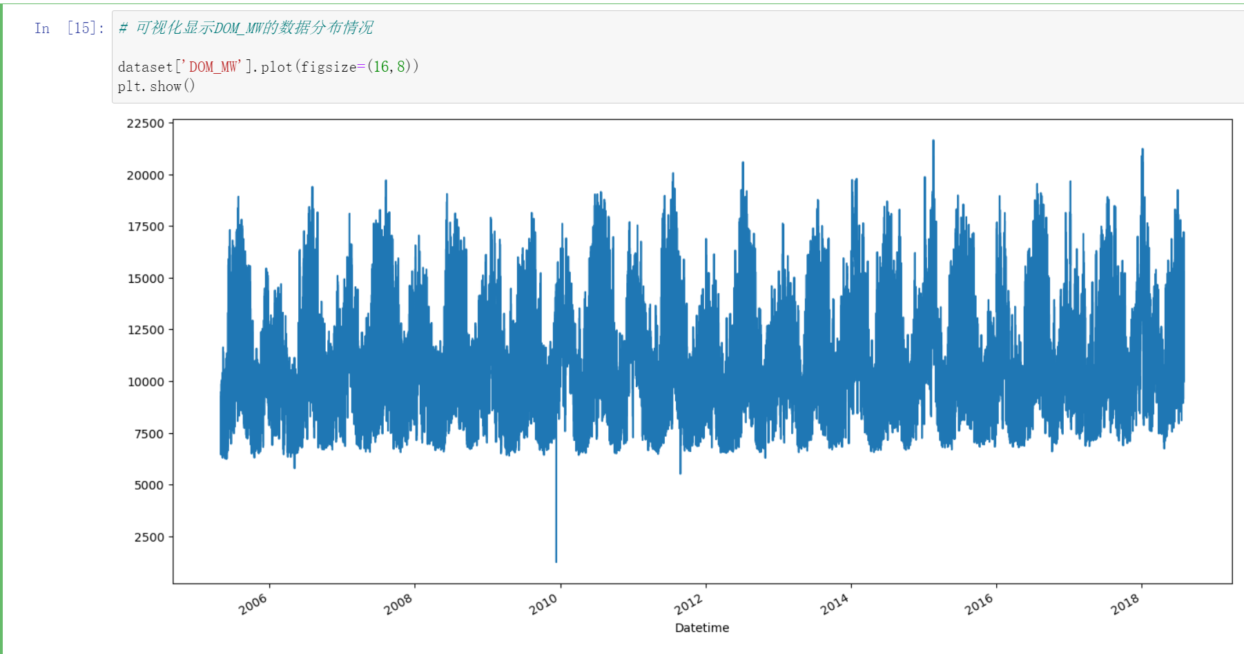Click the plt.show() code line
Viewport: 1244px width, 654px height.
156,86
